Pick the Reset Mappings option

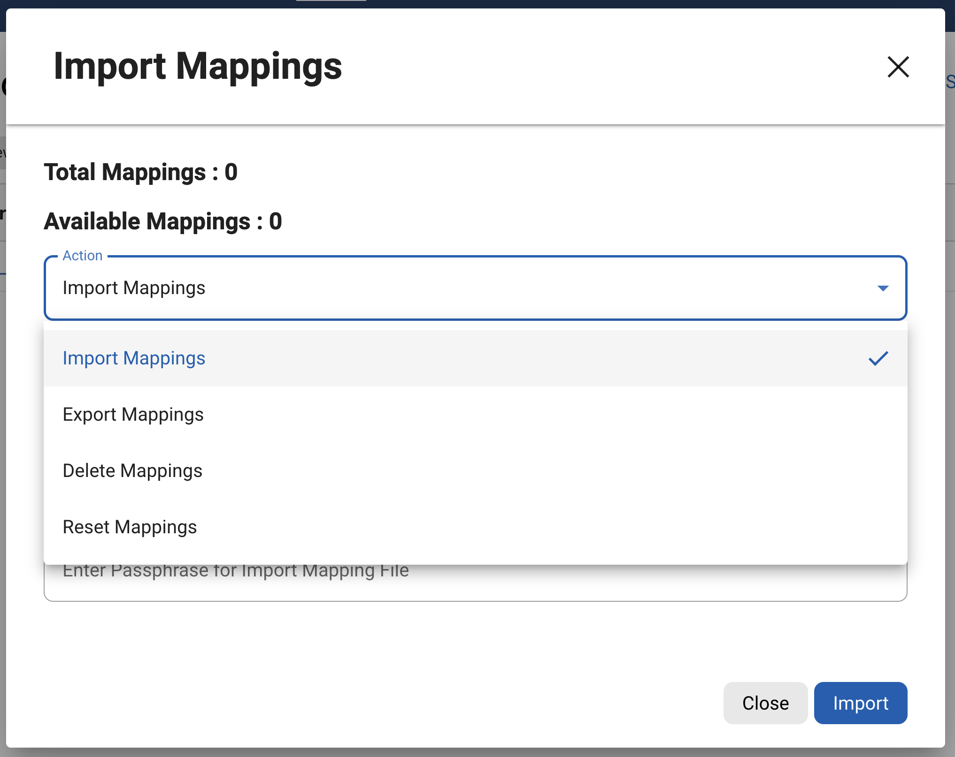coord(130,527)
